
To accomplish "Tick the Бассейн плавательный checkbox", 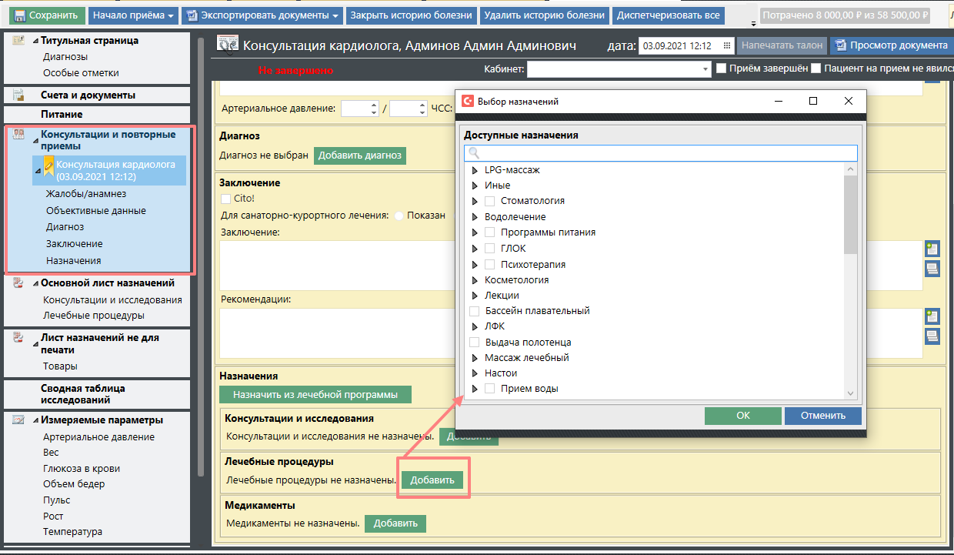I will coord(475,311).
